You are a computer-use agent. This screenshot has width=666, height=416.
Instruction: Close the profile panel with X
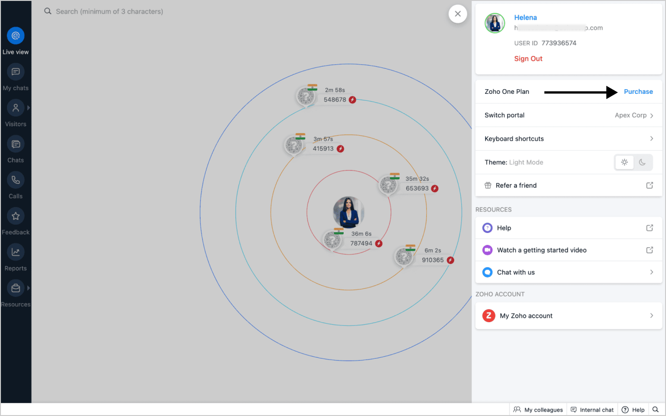click(x=458, y=14)
